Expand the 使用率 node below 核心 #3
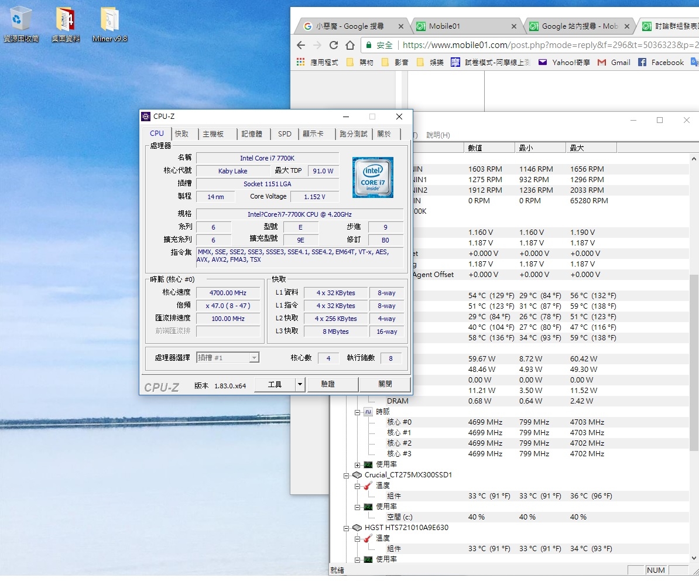This screenshot has width=699, height=581. pyautogui.click(x=358, y=465)
